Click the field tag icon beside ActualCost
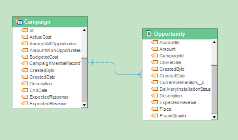This screenshot has height=140, width=238. pos(25,37)
